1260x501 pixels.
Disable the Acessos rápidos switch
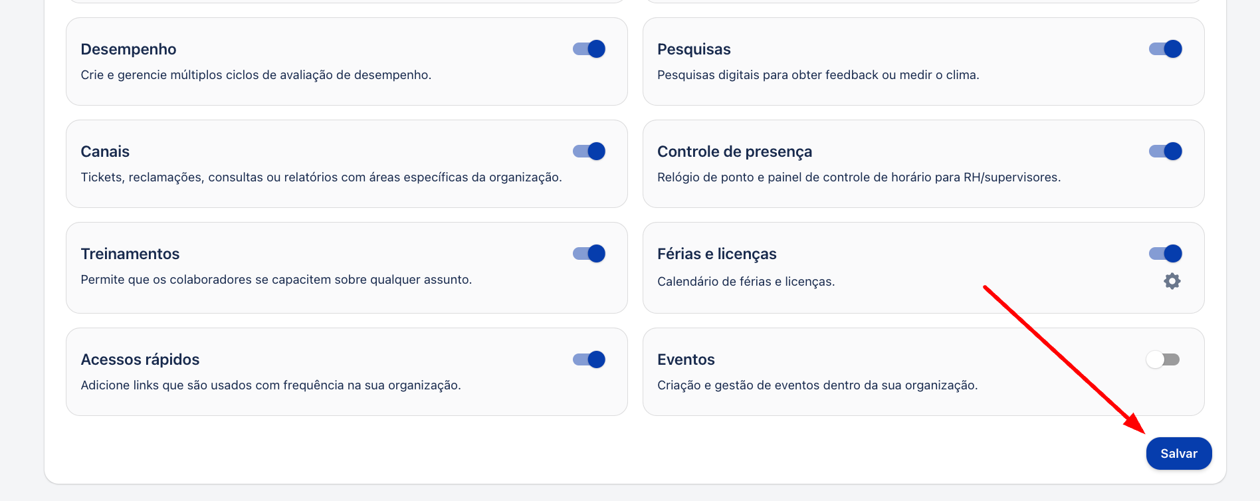click(x=589, y=359)
